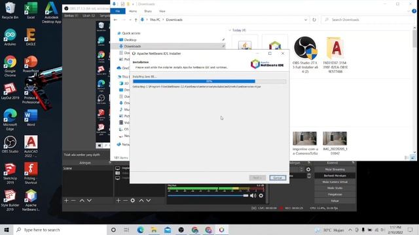Select the AutoCAD 2022 desktop icon
This screenshot has height=235, width=419.
31,146
